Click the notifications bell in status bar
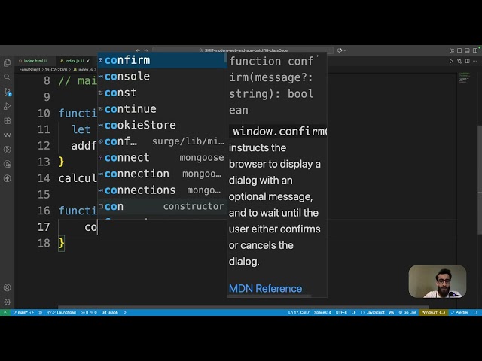 (475, 313)
